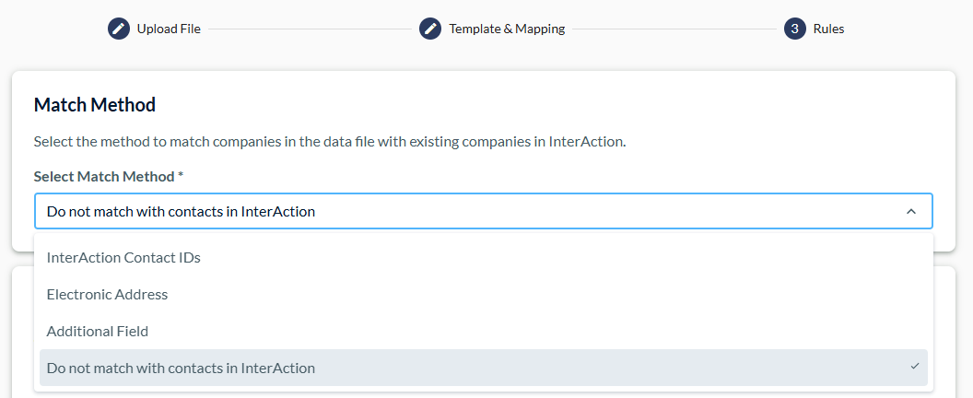Open the Template & Mapping step label
973x398 pixels.
[507, 29]
